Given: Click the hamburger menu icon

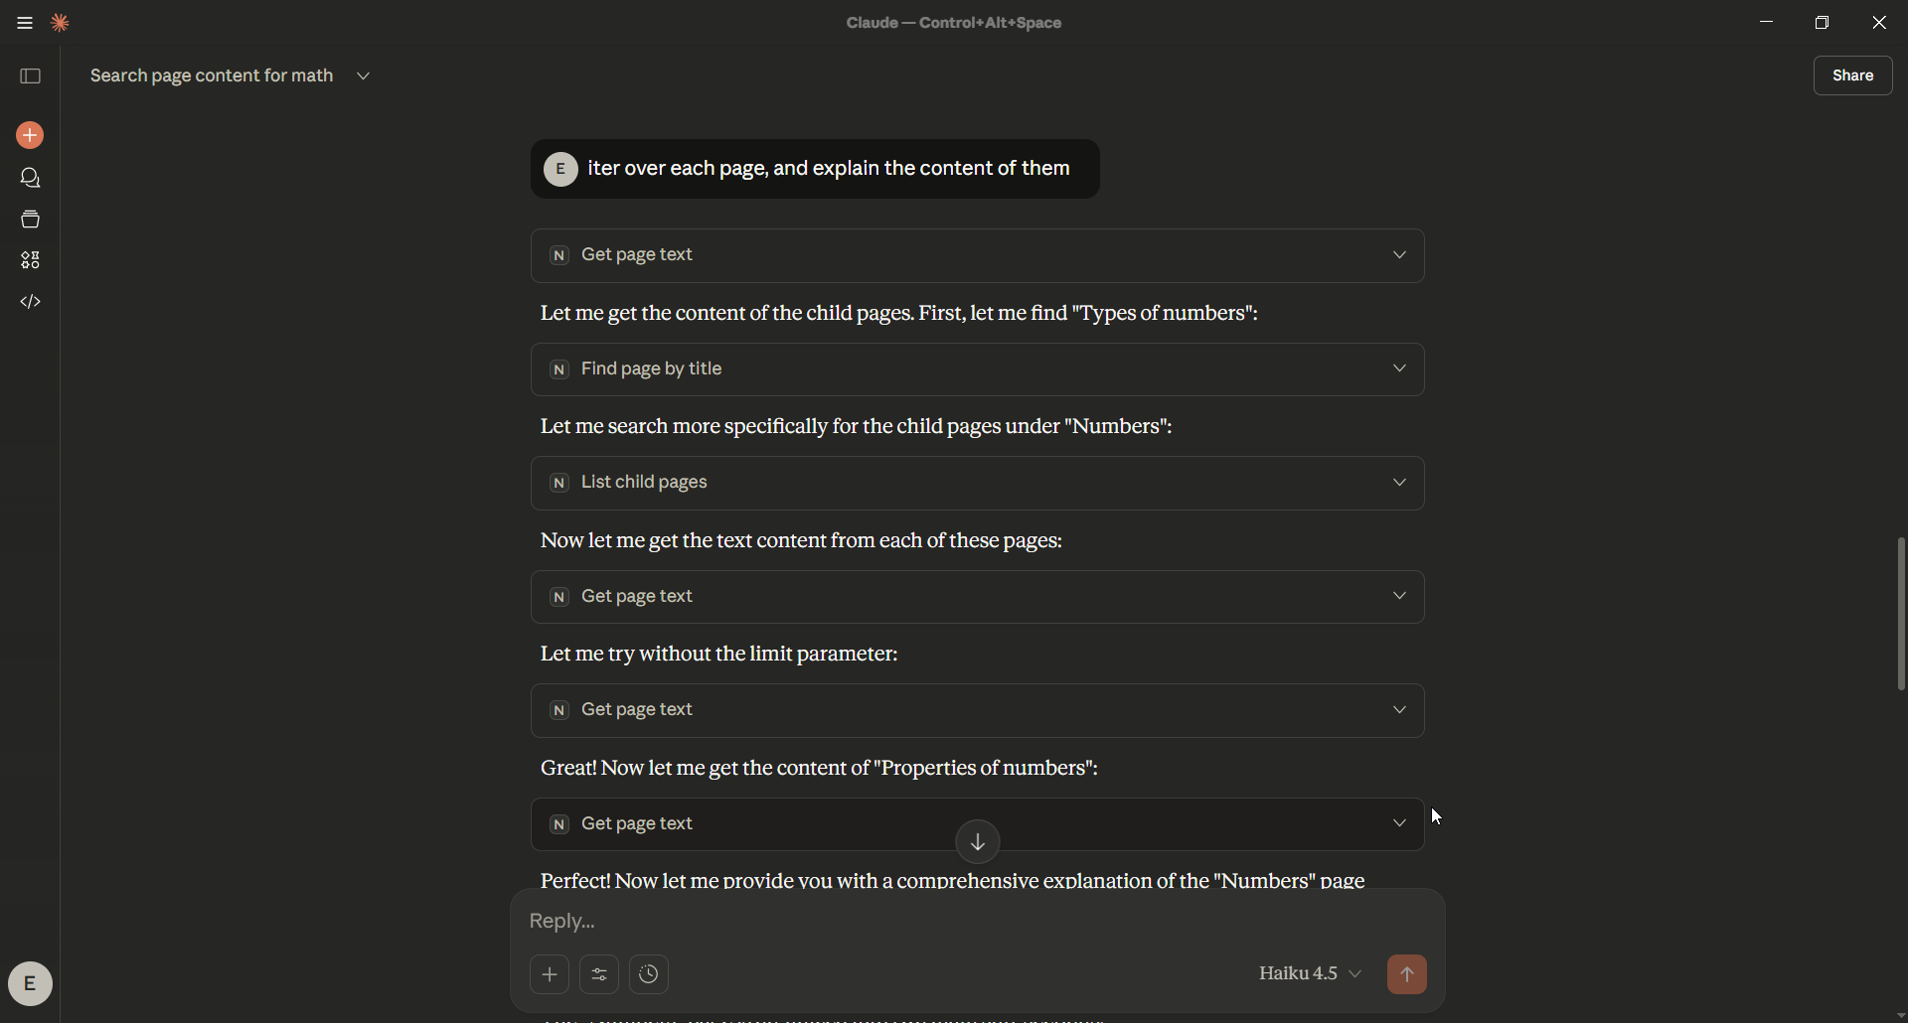Looking at the screenshot, I should point(25,23).
